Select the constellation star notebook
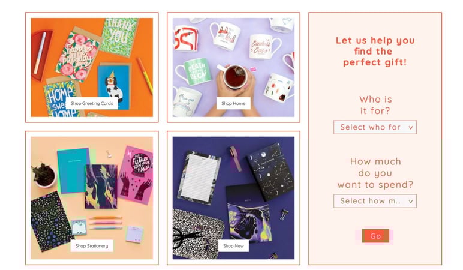The width and height of the screenshot is (463, 270). click(270, 172)
